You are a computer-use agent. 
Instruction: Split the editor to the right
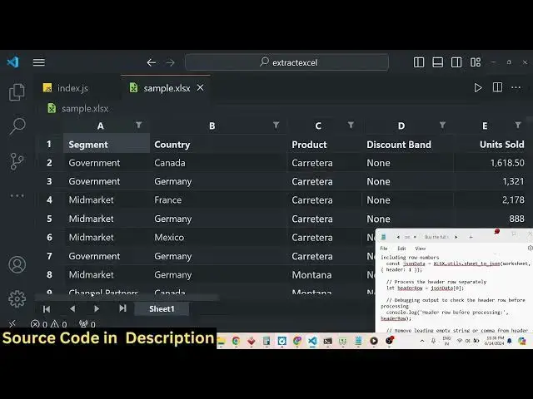tap(497, 87)
